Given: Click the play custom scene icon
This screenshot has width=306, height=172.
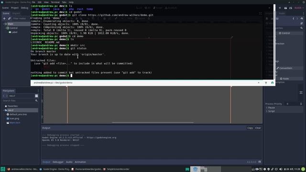Looking at the screenshot, I should pyautogui.click(x=291, y=8).
